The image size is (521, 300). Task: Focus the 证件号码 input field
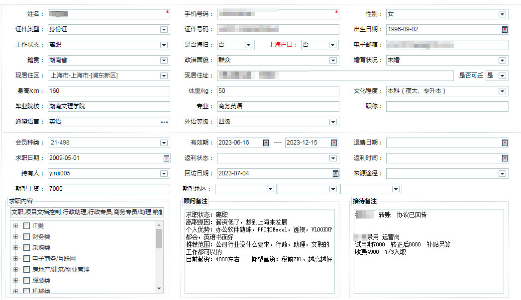[278, 29]
